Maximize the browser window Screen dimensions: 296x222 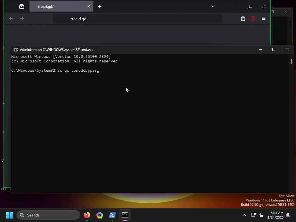251,6
